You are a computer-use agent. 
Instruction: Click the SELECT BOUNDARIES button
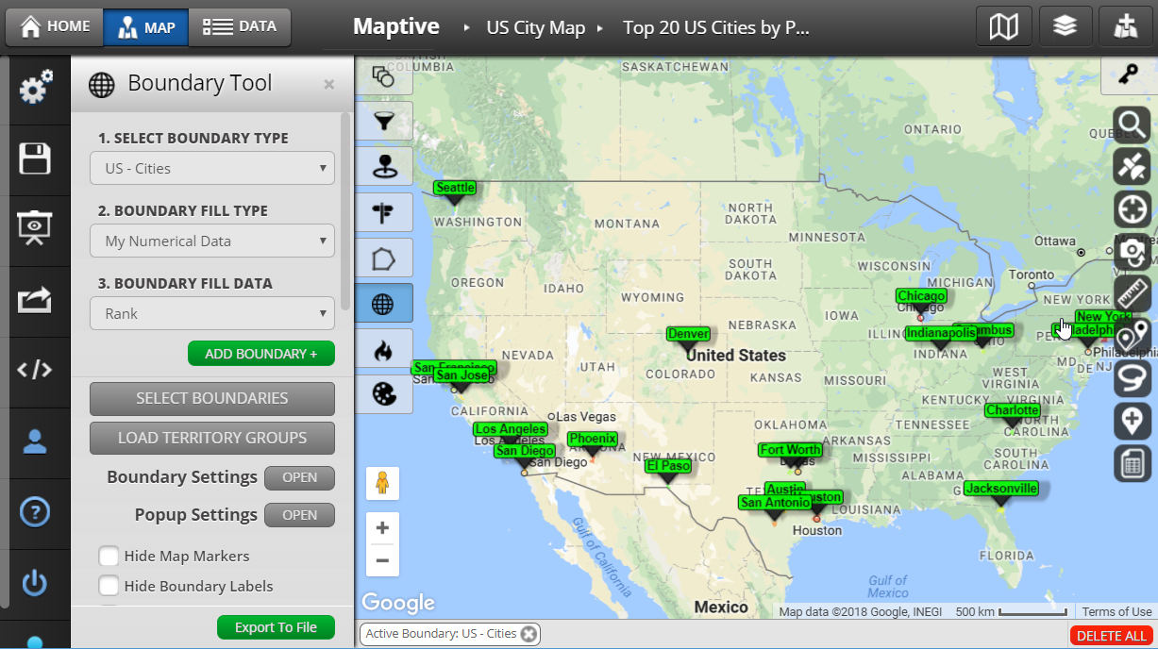[x=212, y=398]
